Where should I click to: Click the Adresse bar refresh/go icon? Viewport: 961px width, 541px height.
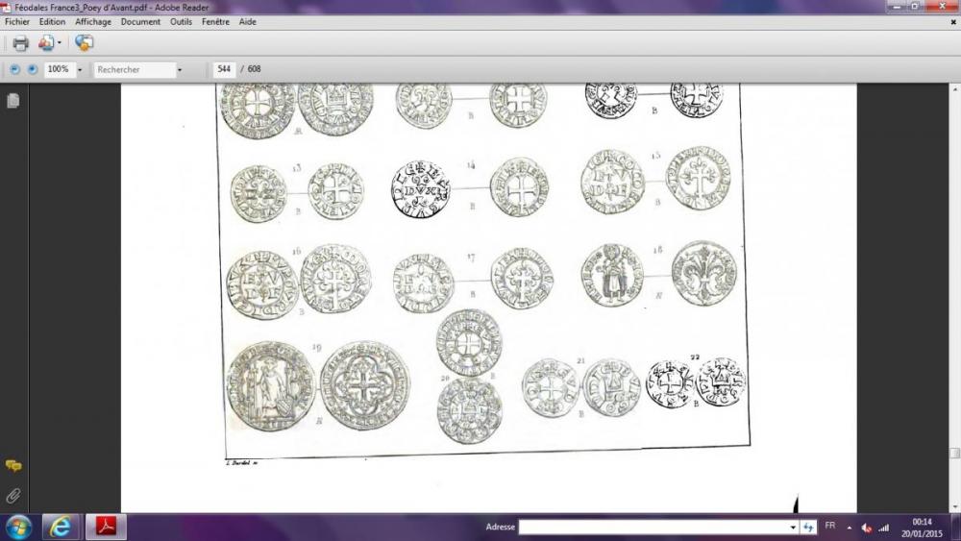[x=808, y=527]
